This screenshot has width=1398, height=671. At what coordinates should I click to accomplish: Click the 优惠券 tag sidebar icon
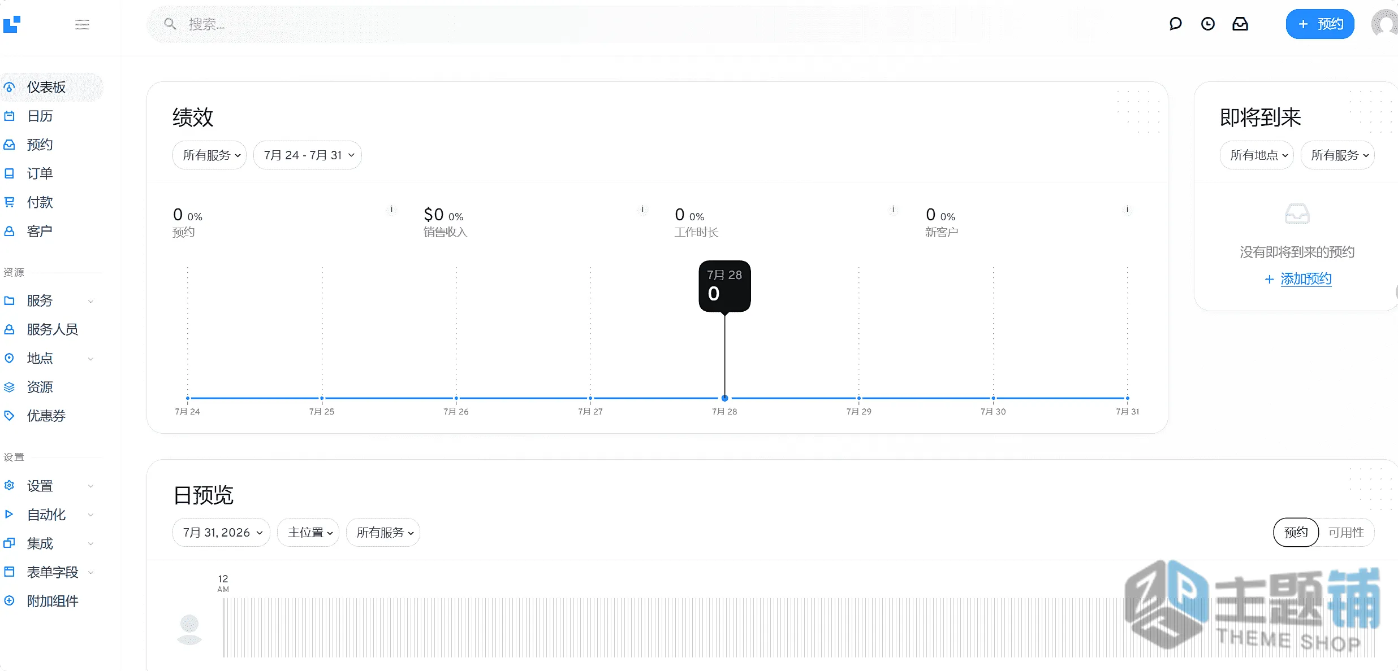coord(9,416)
